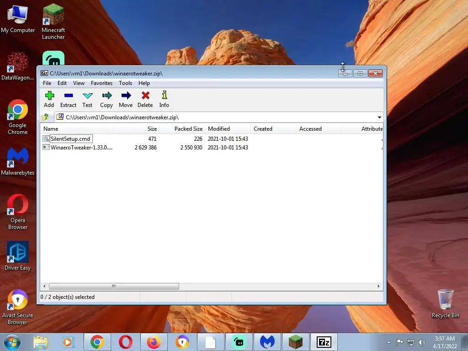Click the 7-Zip title bar icon
The image size is (468, 351).
click(44, 73)
